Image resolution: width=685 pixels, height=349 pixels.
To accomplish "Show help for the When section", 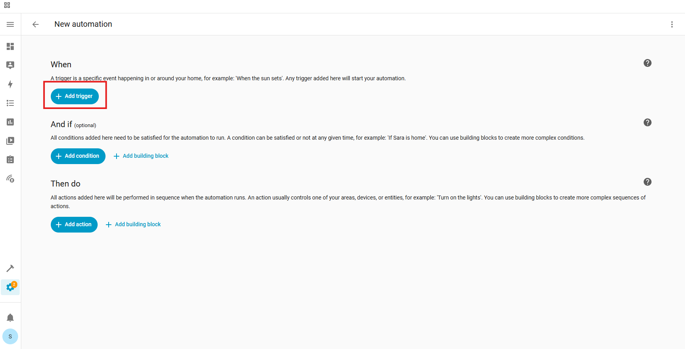I will click(x=647, y=63).
